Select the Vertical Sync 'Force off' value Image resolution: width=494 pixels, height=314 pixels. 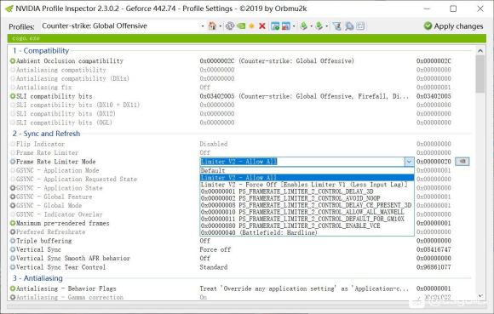(x=215, y=249)
